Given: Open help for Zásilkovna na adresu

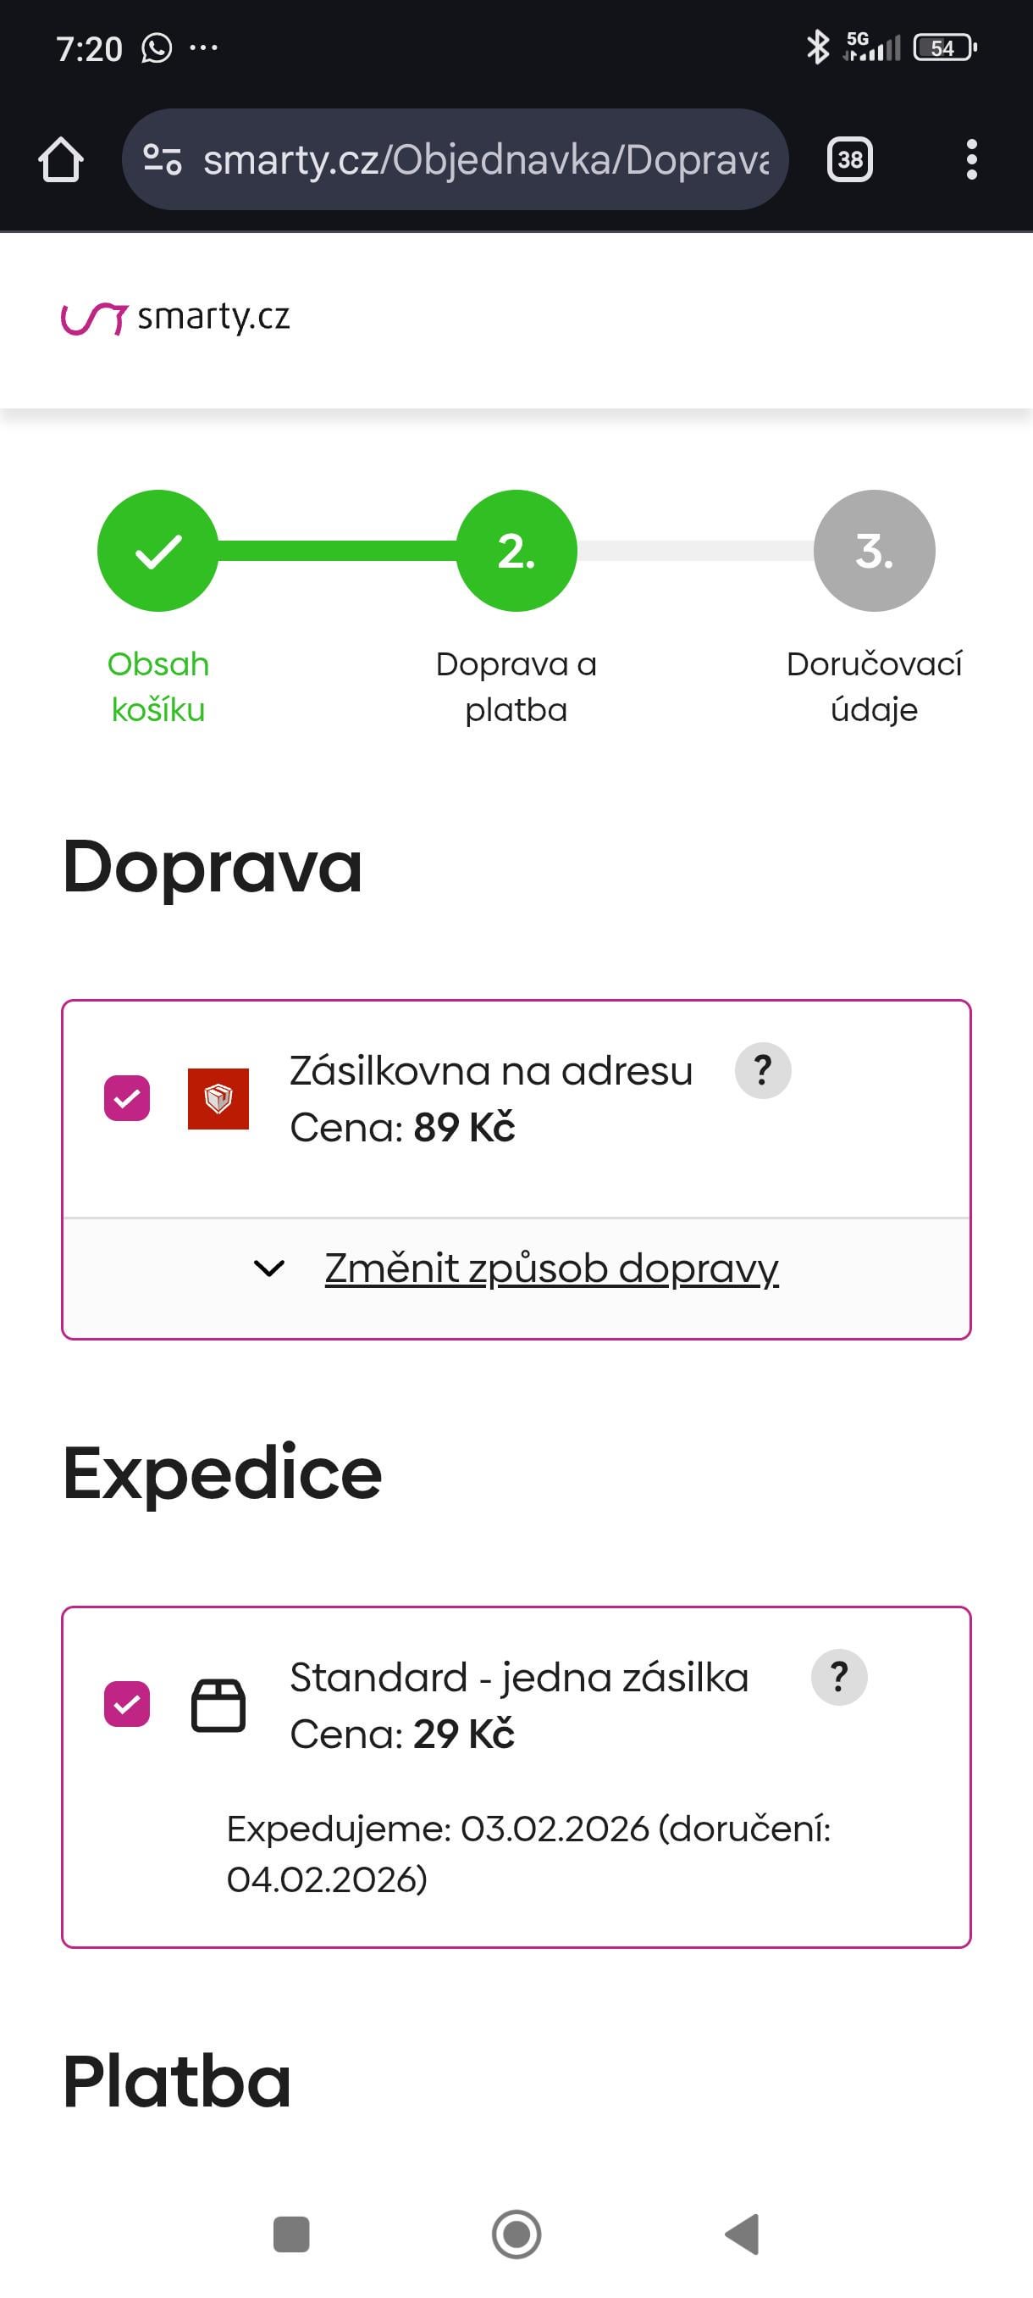Looking at the screenshot, I should coord(762,1069).
